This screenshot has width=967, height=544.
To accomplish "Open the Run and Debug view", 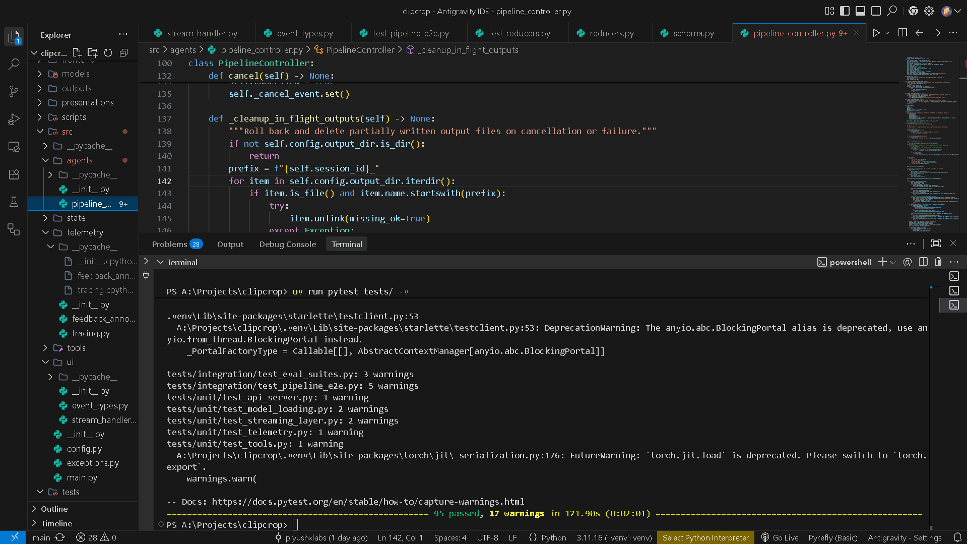I will (14, 119).
